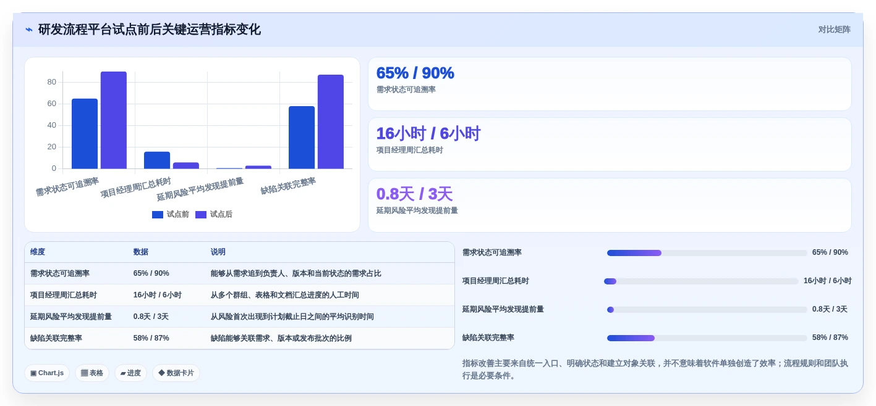Click table value 16小时 / 6小时
The height and width of the screenshot is (406, 876).
coord(158,295)
